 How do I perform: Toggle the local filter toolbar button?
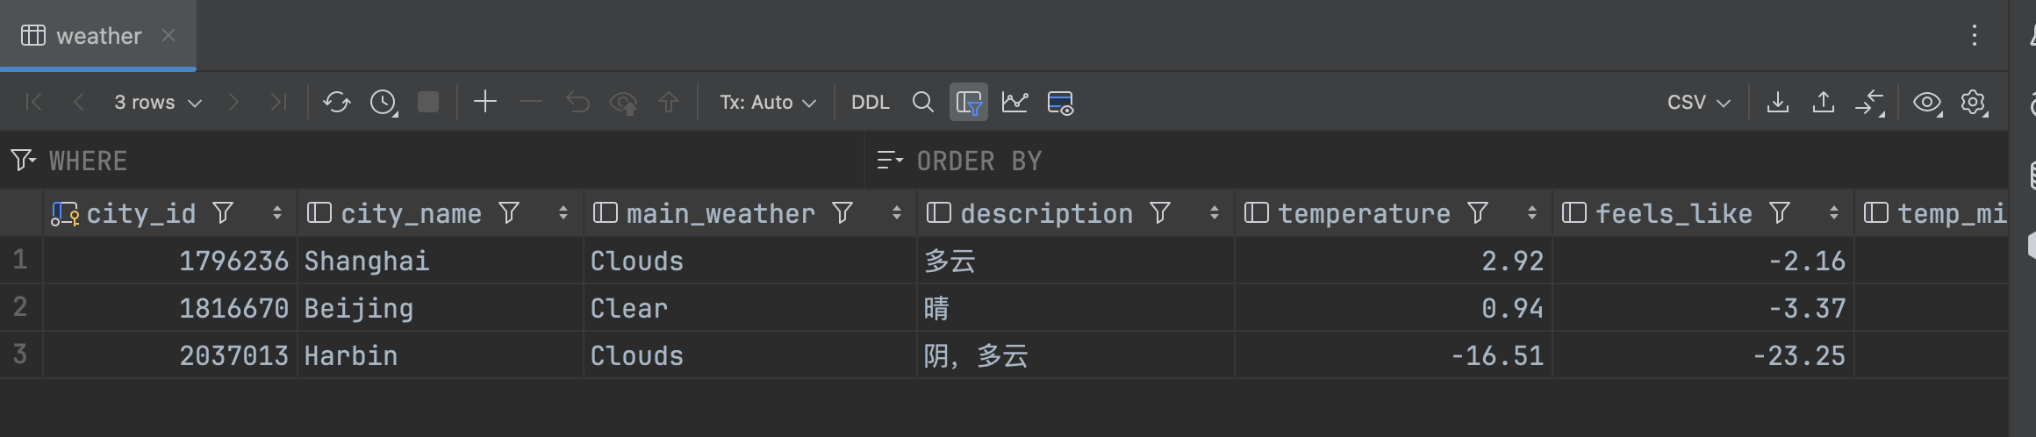click(x=969, y=103)
